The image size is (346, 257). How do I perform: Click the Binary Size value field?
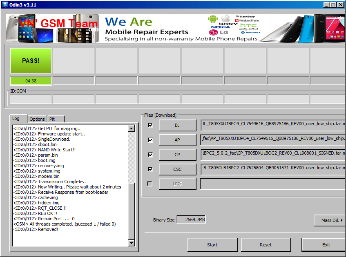coord(191,219)
